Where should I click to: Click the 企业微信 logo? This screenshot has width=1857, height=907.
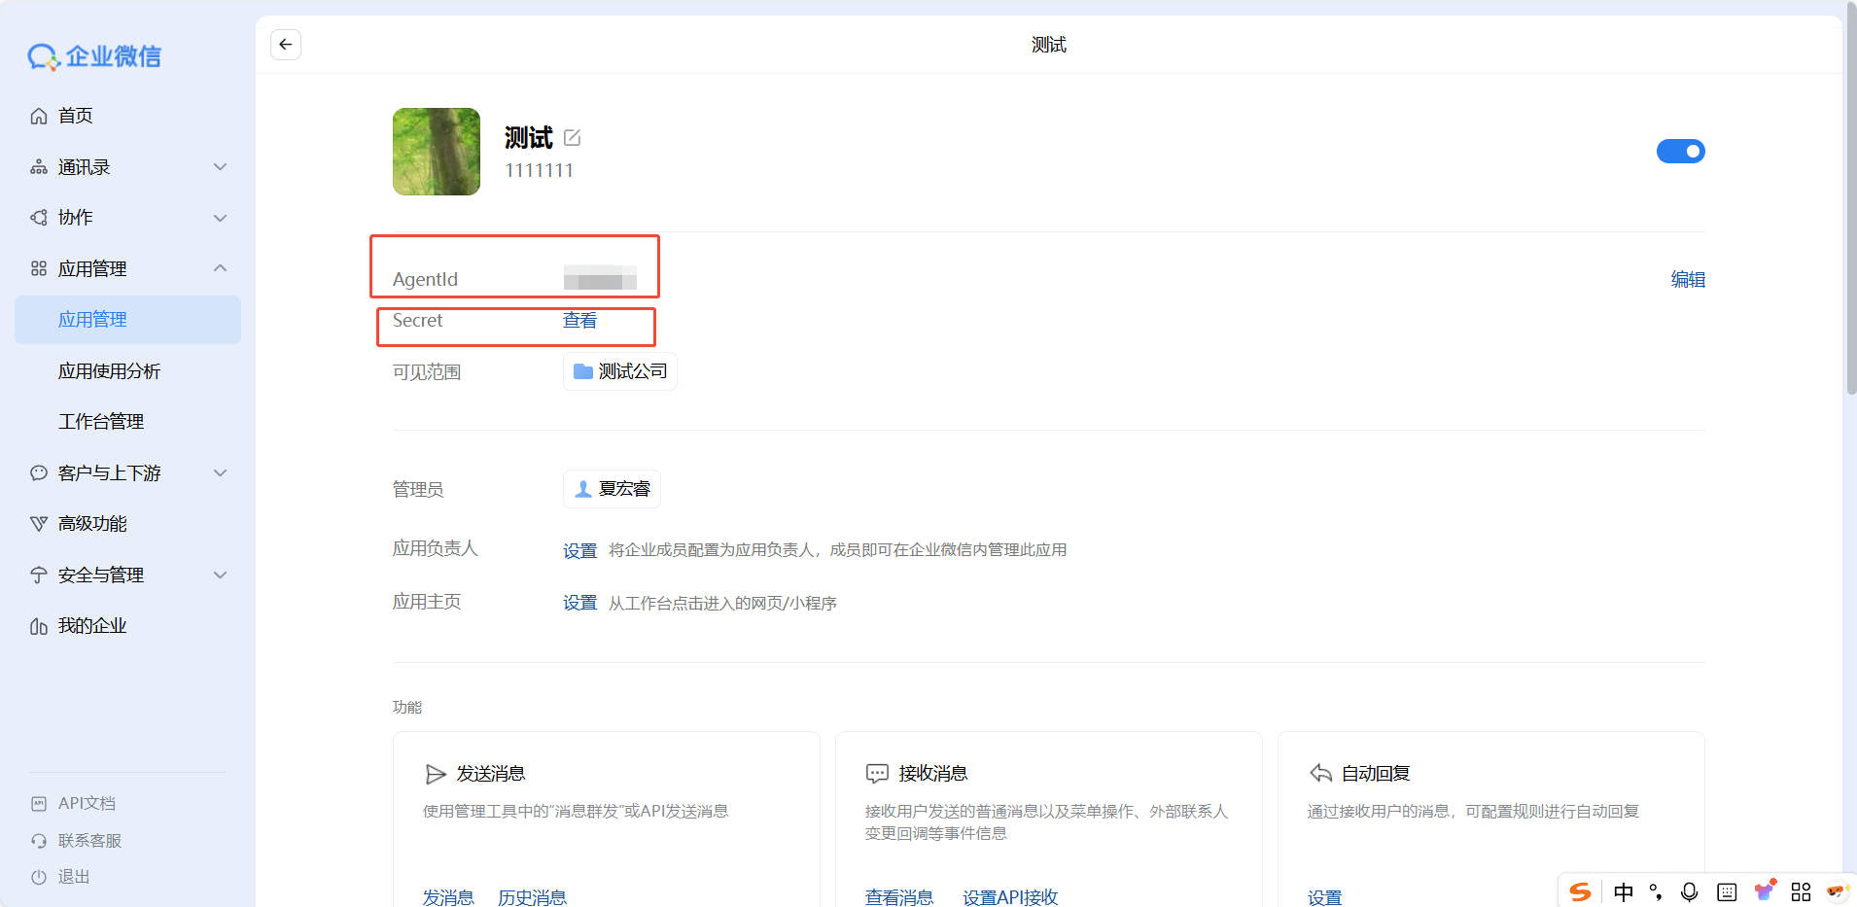click(94, 56)
